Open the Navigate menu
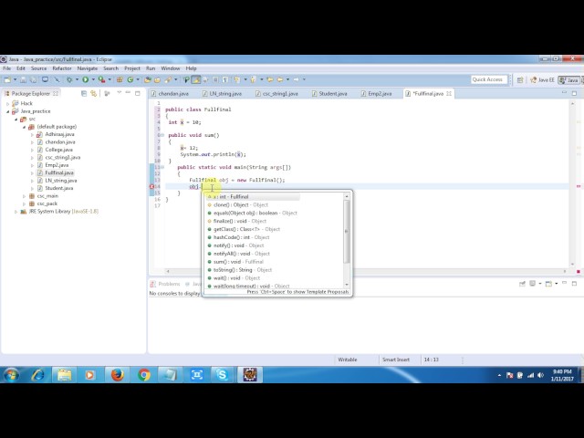584x438 pixels. coord(88,68)
